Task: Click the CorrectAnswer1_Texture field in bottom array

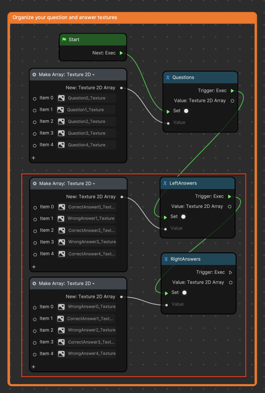Action: [x=90, y=319]
